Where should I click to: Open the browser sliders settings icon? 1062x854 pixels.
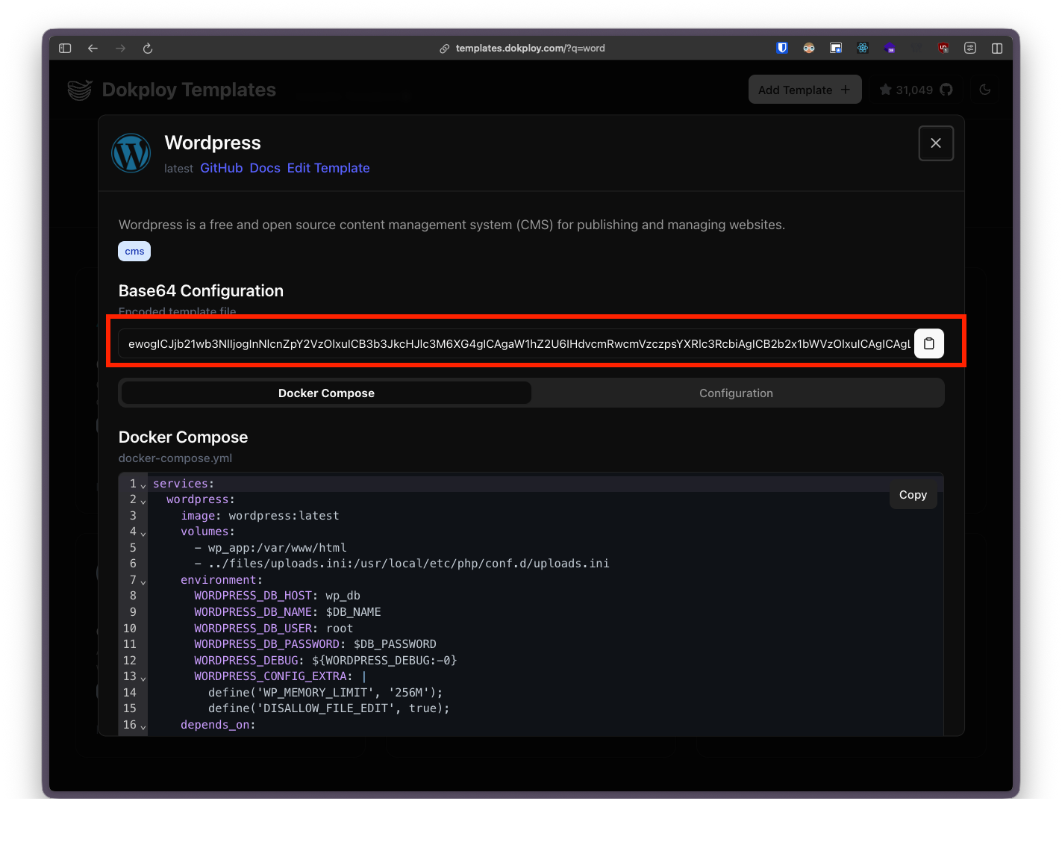pyautogui.click(x=970, y=48)
